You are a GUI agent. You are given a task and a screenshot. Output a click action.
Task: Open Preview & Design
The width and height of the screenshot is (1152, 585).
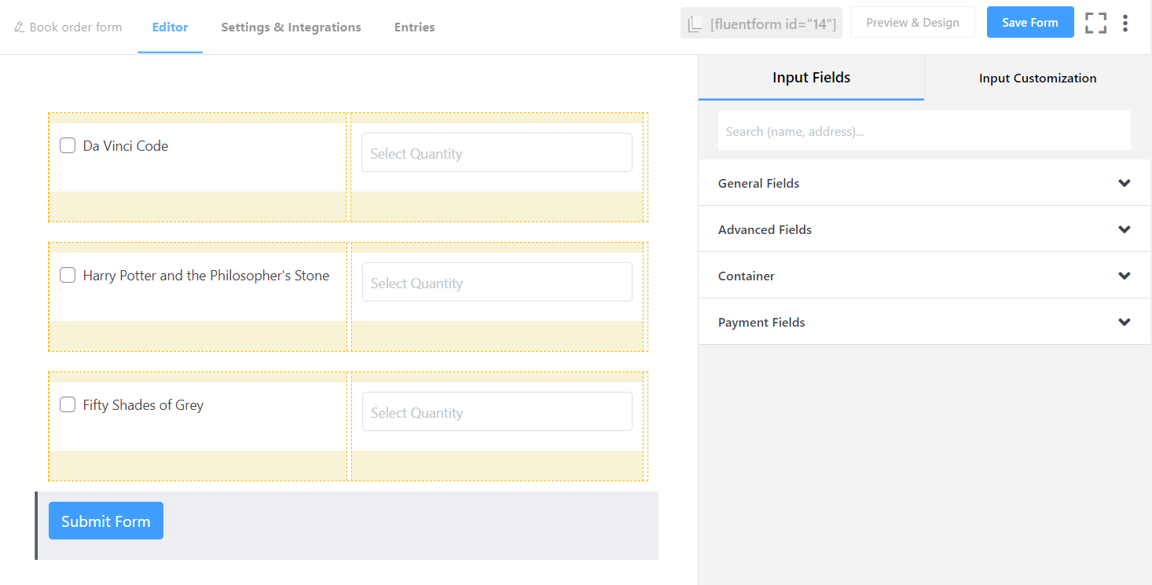912,22
